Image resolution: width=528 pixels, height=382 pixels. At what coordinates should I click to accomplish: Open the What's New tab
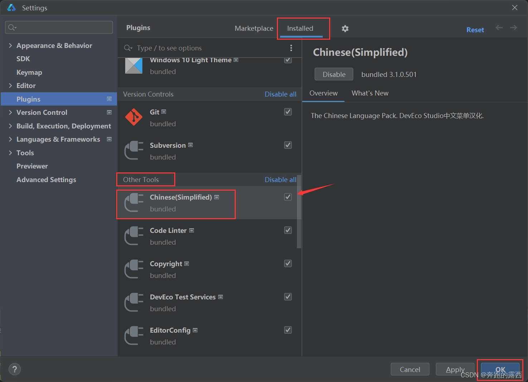tap(370, 93)
